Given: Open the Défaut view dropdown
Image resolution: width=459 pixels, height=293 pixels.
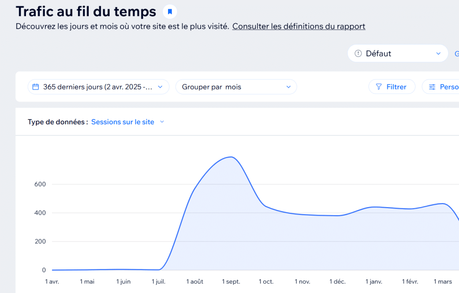Looking at the screenshot, I should pyautogui.click(x=398, y=53).
